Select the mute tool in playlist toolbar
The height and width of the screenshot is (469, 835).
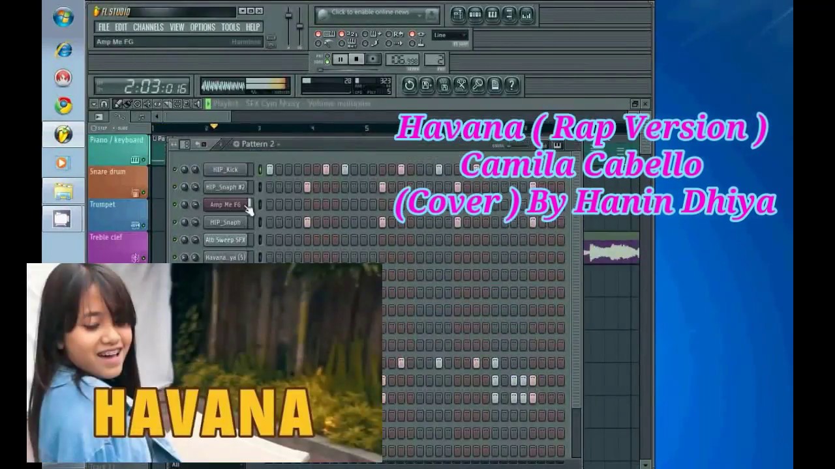pyautogui.click(x=147, y=104)
